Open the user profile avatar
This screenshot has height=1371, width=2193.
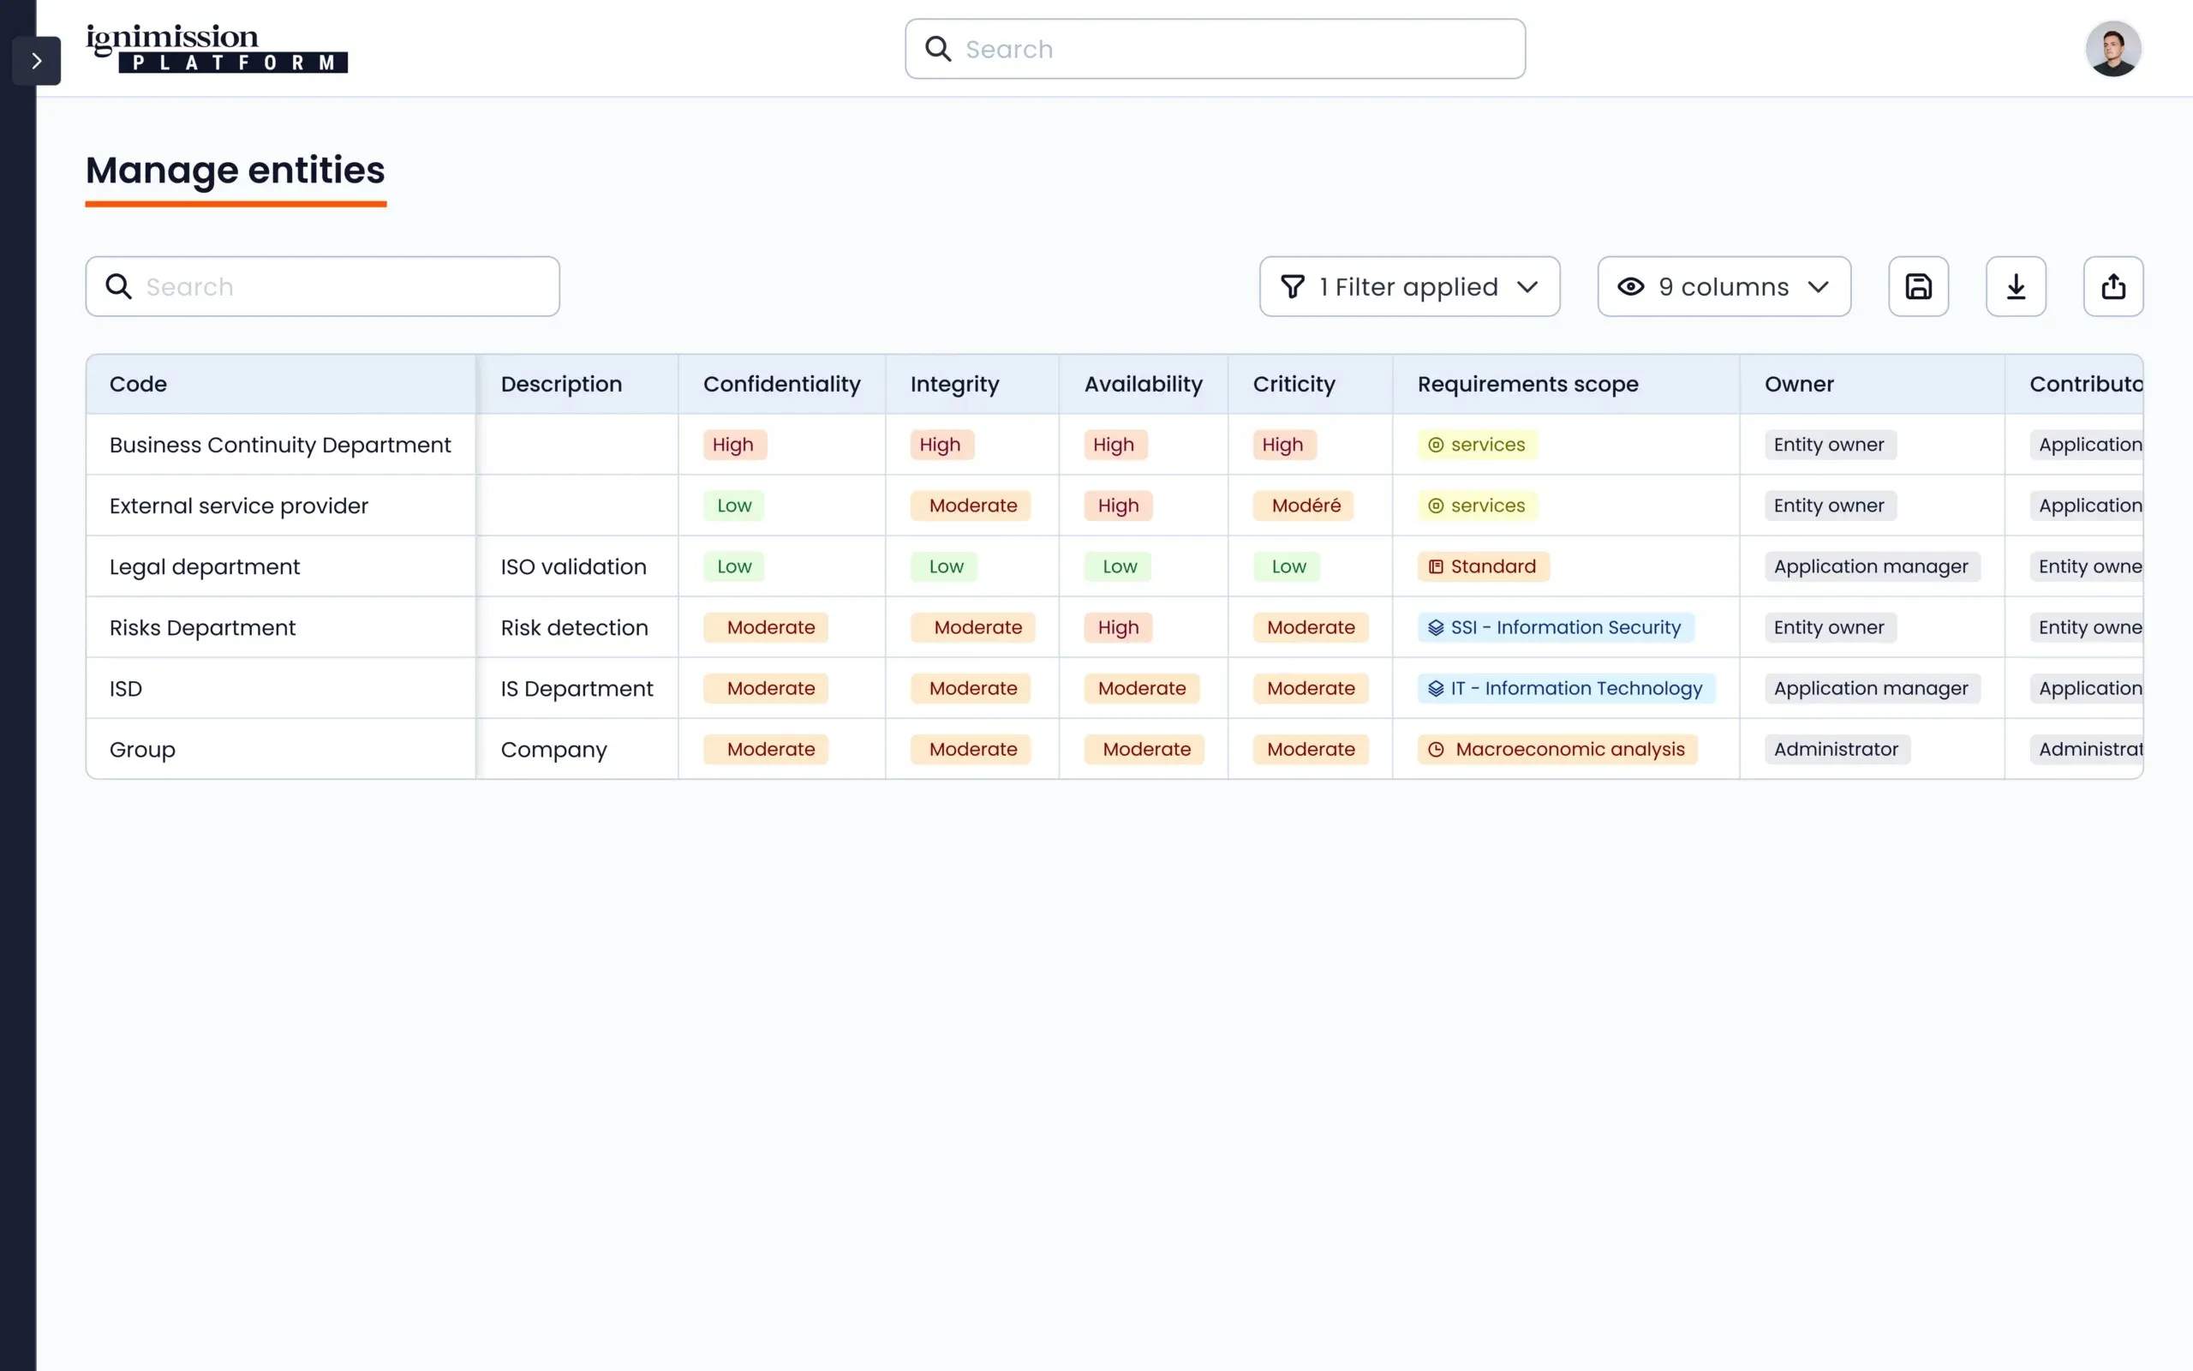(2112, 49)
